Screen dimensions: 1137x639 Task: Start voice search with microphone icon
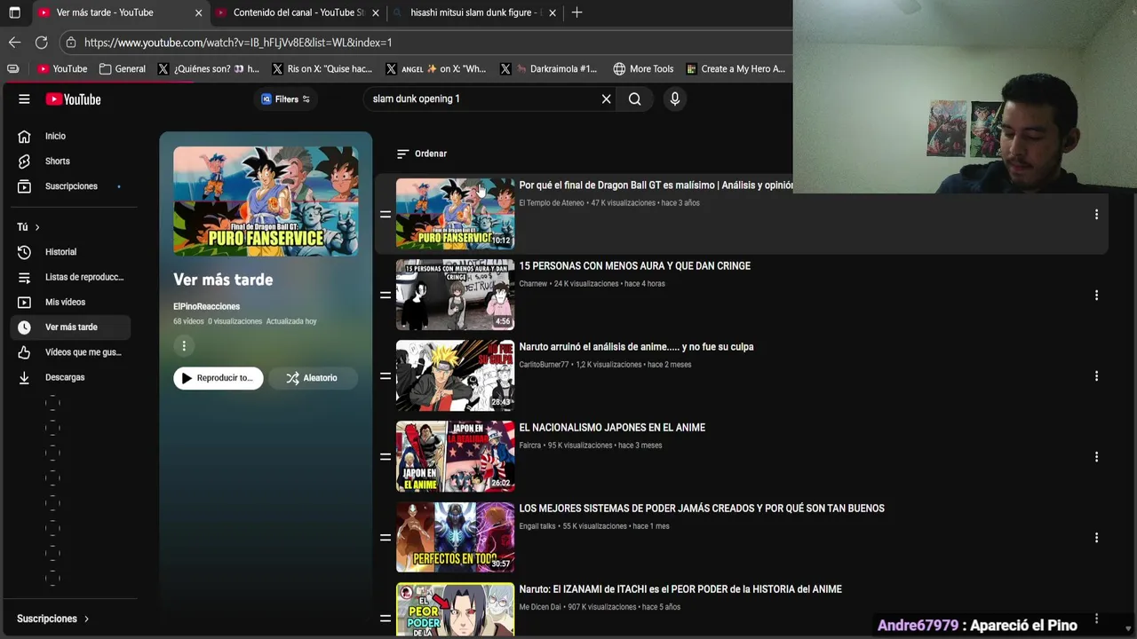[x=675, y=99]
